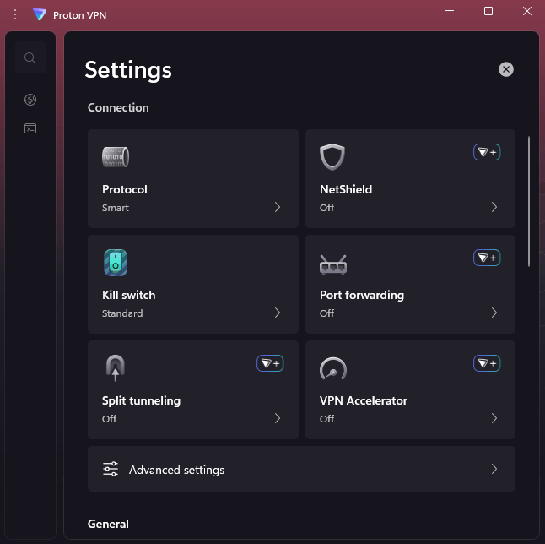Click the Kill switch icon
This screenshot has width=545, height=544.
click(x=116, y=263)
